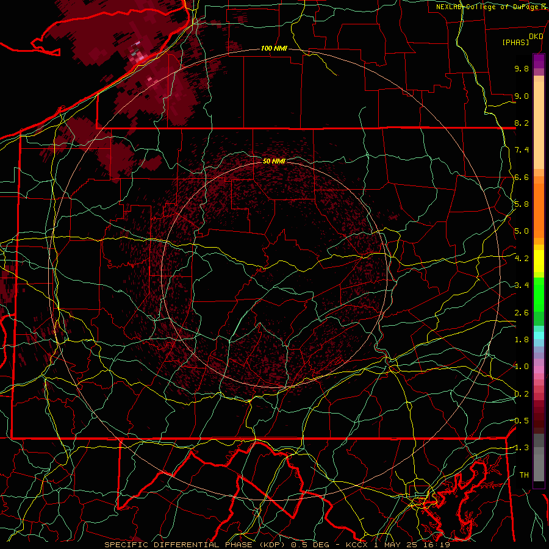Click the DKD label above the color scale
549x549 pixels.
[x=536, y=37]
